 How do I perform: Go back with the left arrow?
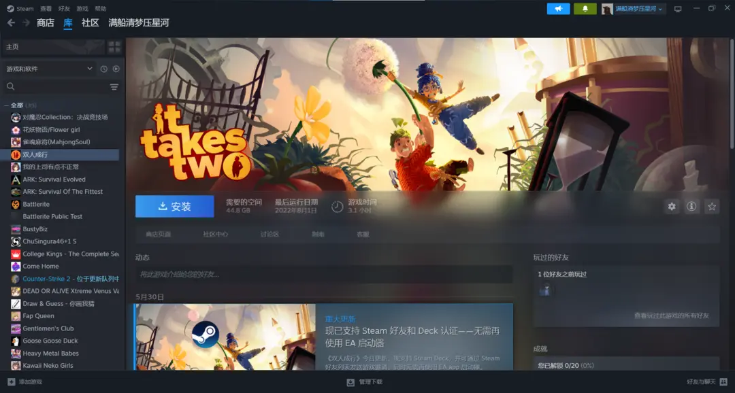pyautogui.click(x=12, y=22)
